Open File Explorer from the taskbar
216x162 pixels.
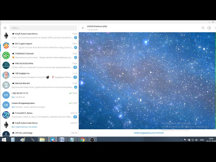click(42, 140)
